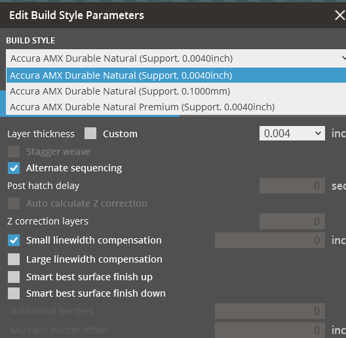Choose Accura AMX Durable Natural Premium option
The height and width of the screenshot is (338, 346).
pyautogui.click(x=176, y=107)
